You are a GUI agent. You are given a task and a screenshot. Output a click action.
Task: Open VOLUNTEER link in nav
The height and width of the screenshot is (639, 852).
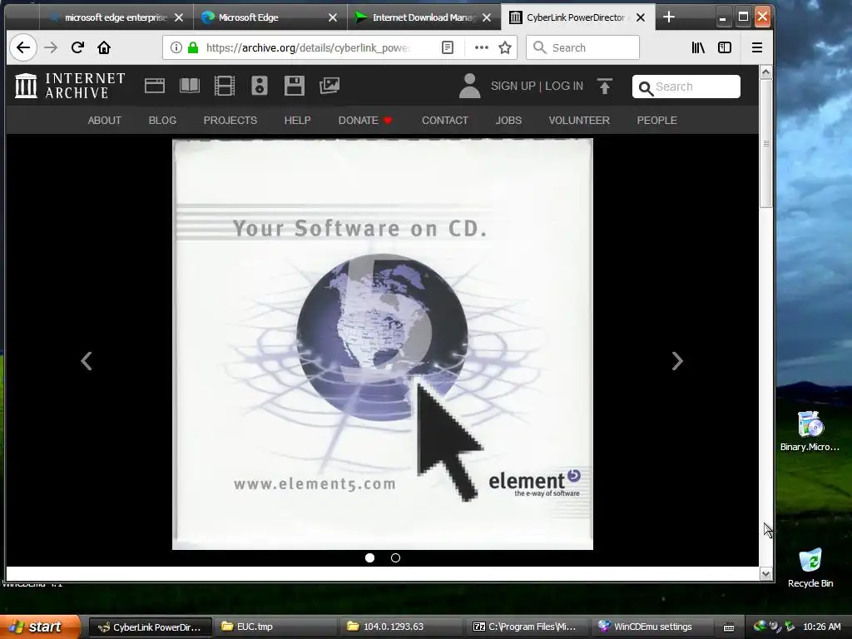(x=579, y=121)
